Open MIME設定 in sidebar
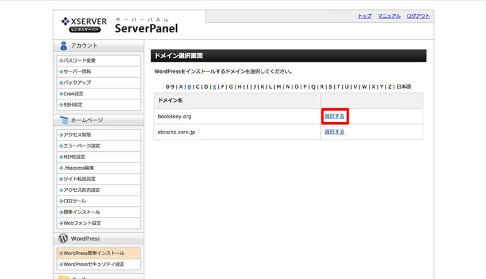486x279 pixels. point(99,157)
